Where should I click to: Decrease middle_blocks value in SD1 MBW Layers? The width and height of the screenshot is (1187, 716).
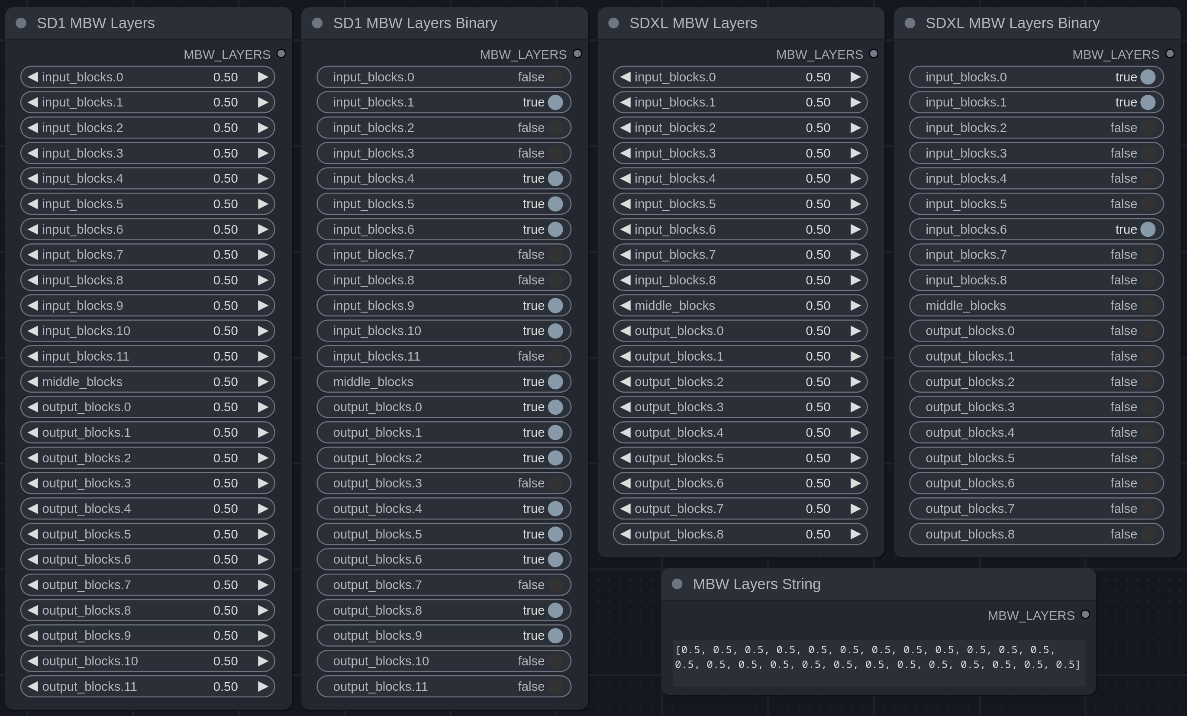[32, 382]
